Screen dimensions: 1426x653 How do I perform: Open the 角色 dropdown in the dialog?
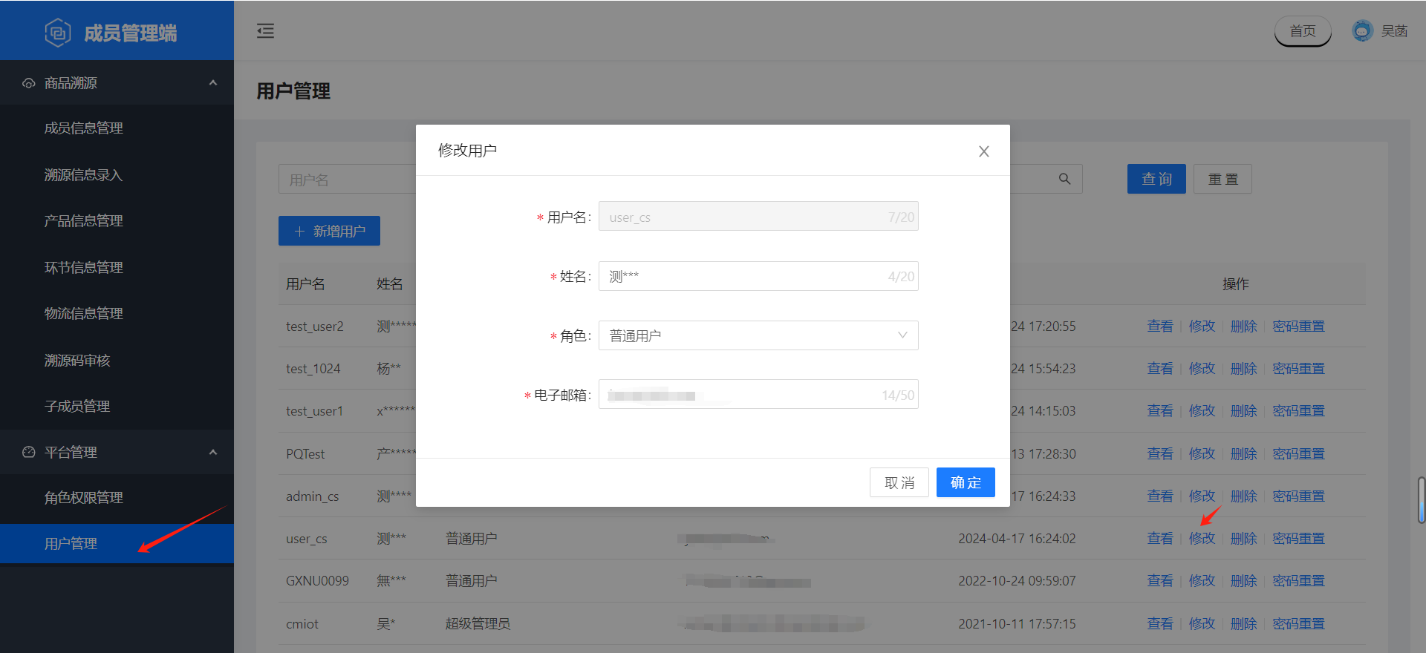click(758, 335)
